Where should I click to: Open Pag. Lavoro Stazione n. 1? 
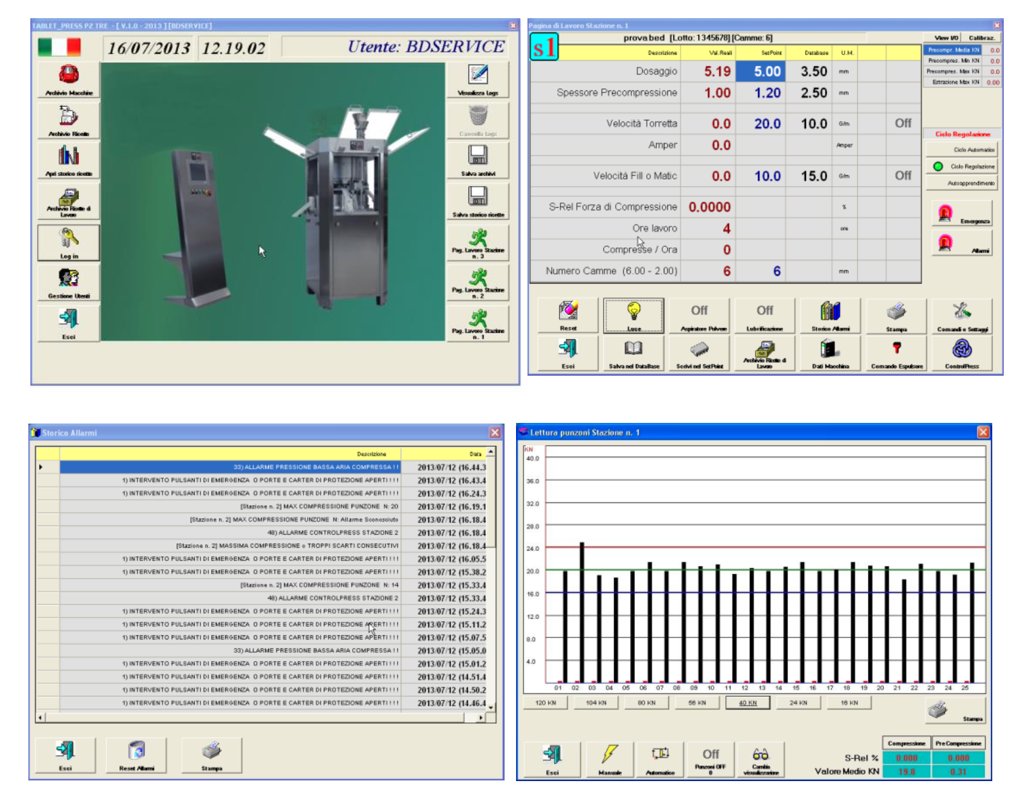coord(478,324)
